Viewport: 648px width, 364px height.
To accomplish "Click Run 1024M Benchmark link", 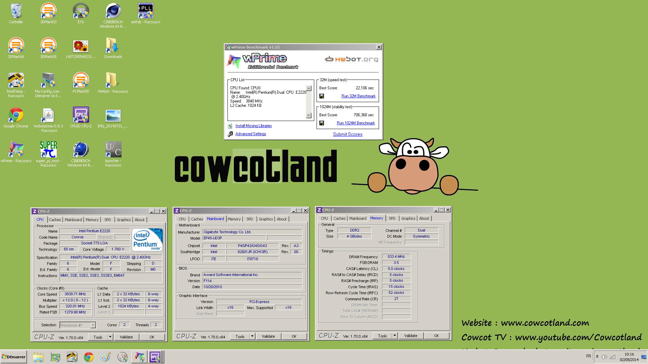I will point(356,123).
